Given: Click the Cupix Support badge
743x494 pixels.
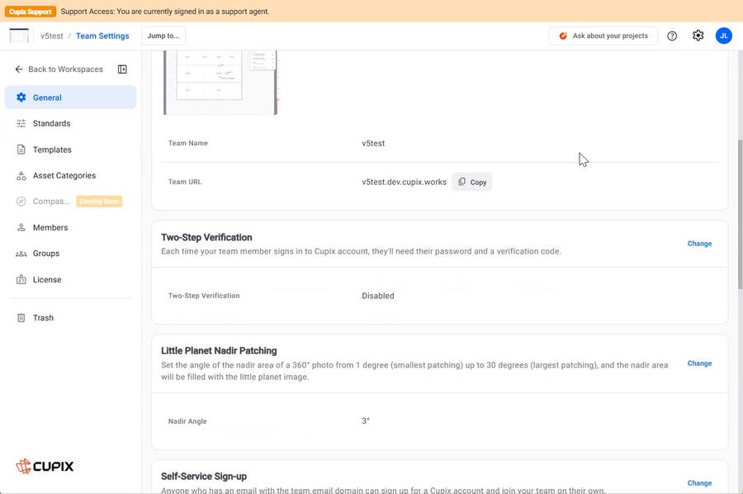Looking at the screenshot, I should point(31,12).
